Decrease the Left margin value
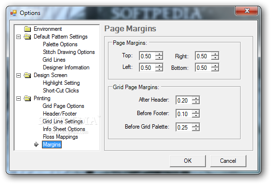Image resolution: width=271 pixels, height=184 pixels. coord(159,69)
